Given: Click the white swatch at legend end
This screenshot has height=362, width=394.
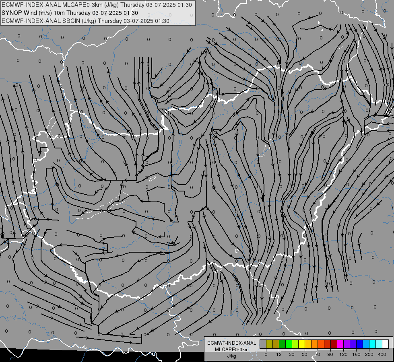Looking at the screenshot, I should (386, 344).
